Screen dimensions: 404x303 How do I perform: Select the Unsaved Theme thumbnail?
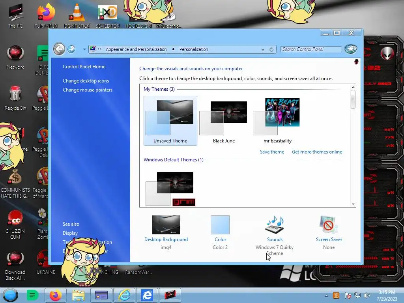click(170, 121)
